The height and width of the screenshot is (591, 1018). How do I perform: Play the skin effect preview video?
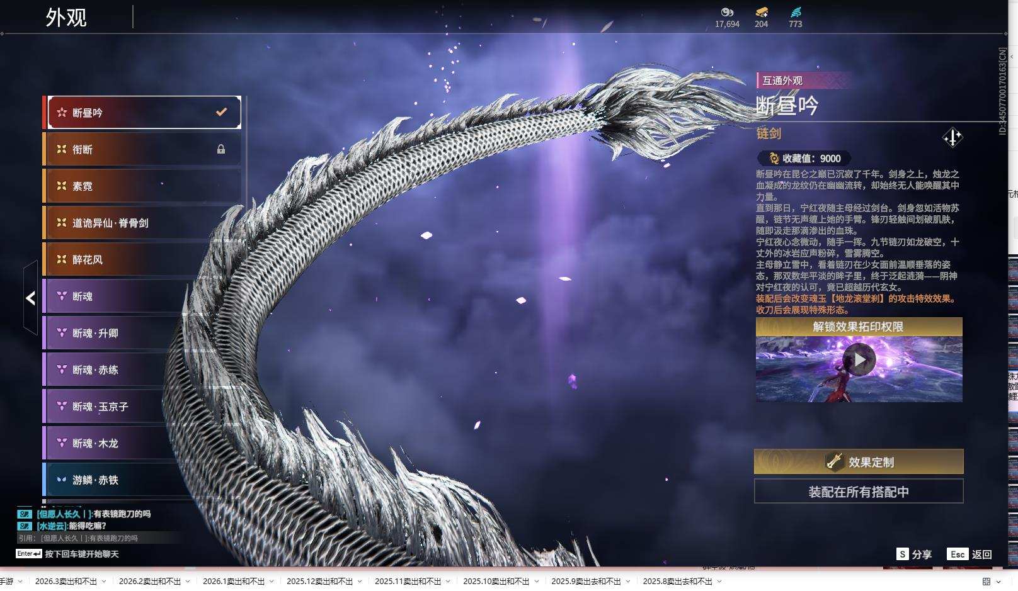pyautogui.click(x=859, y=359)
